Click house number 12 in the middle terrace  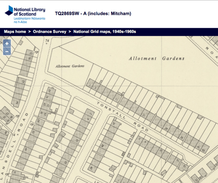pos(77,141)
